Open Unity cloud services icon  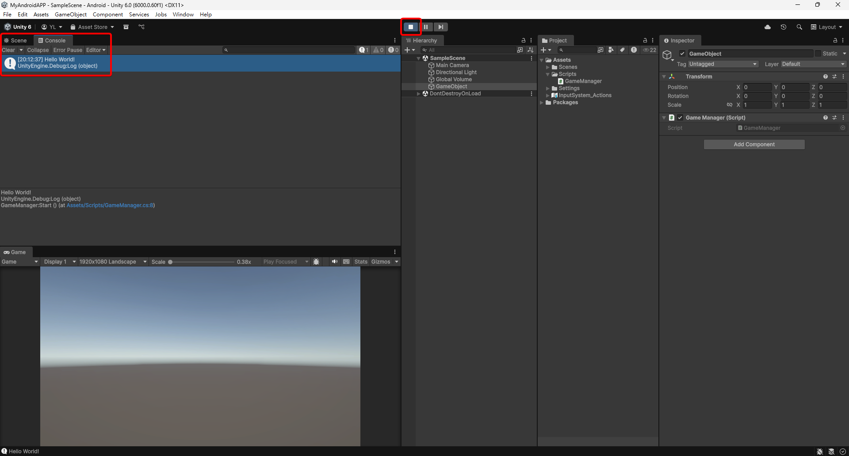coord(768,27)
